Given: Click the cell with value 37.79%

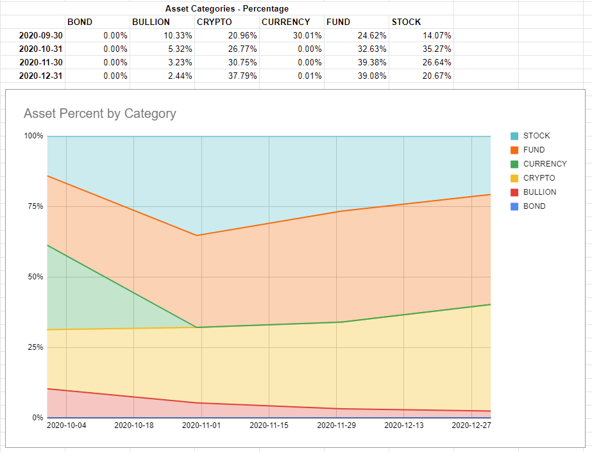Looking at the screenshot, I should coord(226,76).
